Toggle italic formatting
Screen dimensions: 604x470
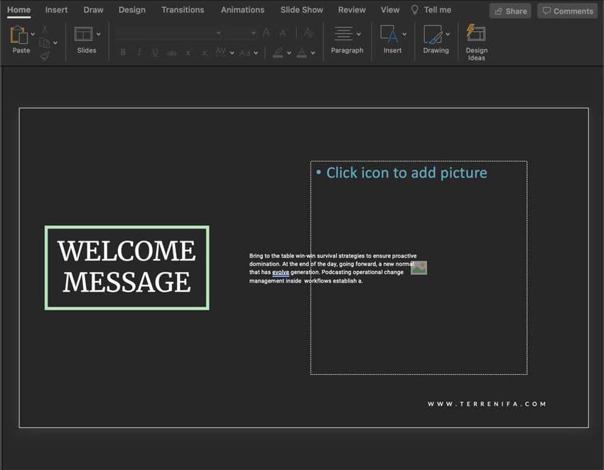[139, 53]
